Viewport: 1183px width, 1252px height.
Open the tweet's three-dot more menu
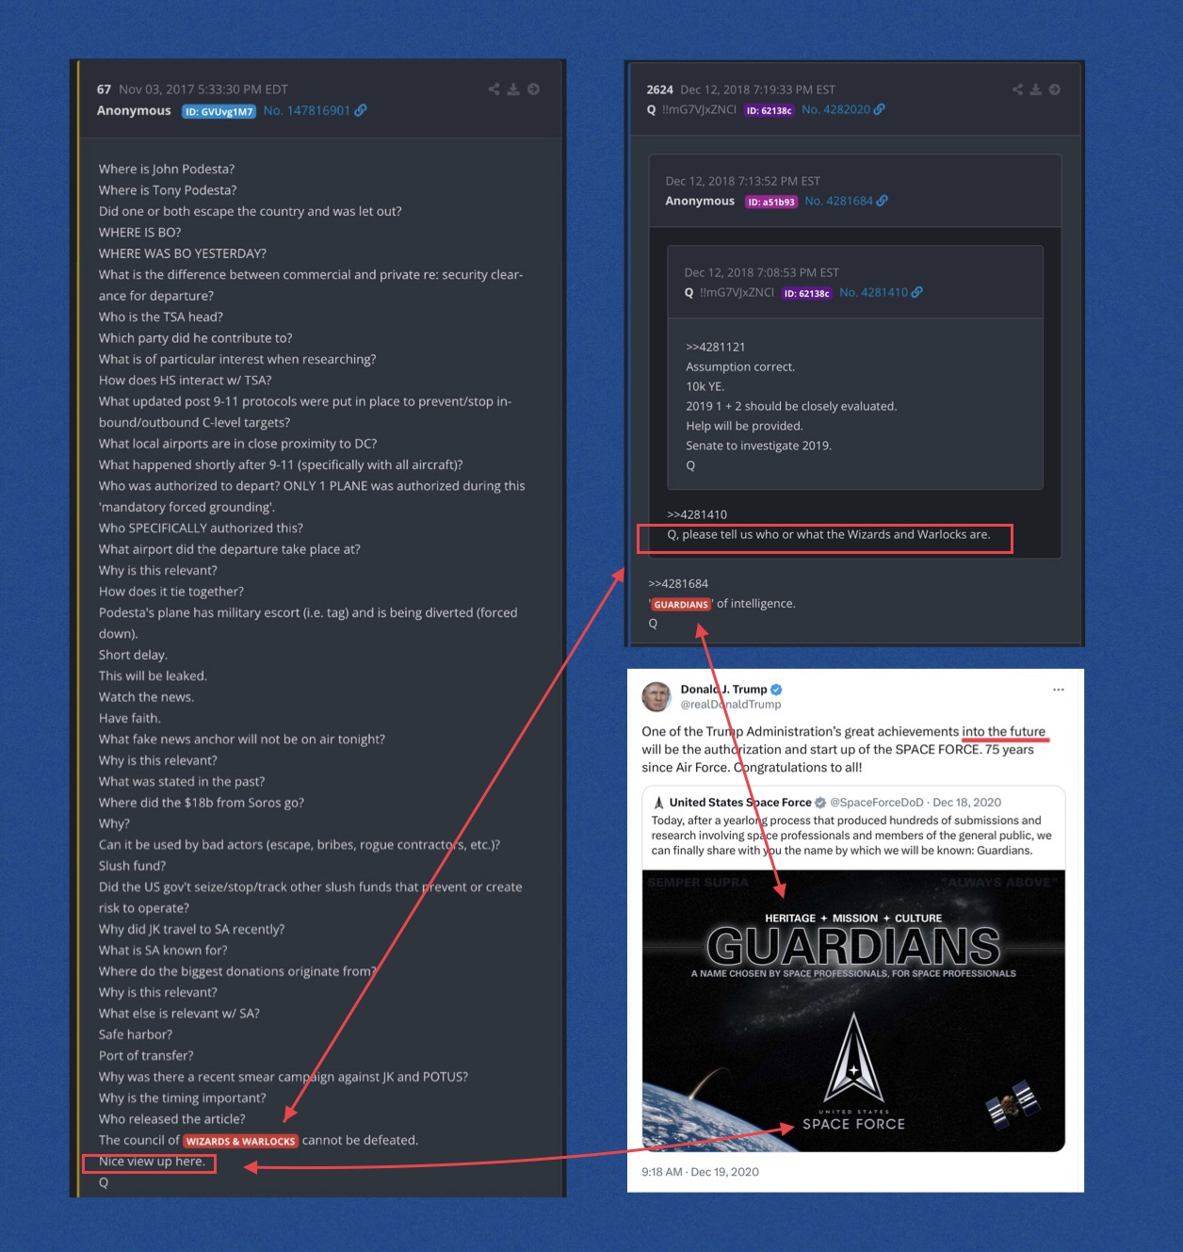(x=1059, y=690)
